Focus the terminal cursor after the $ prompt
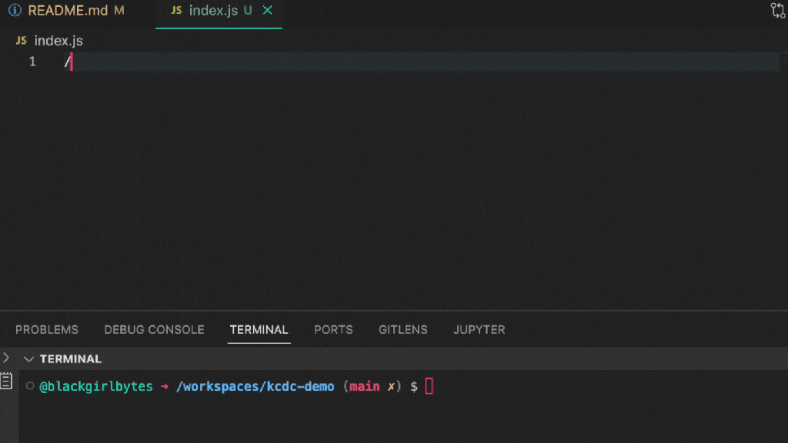Image resolution: width=788 pixels, height=443 pixels. point(429,386)
